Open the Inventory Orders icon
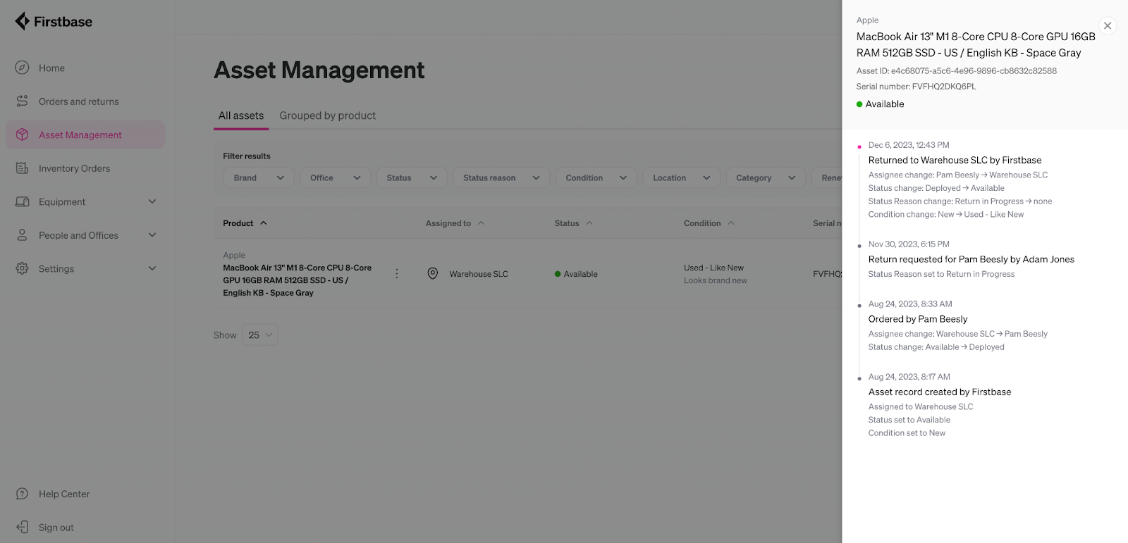The image size is (1128, 543). (22, 168)
